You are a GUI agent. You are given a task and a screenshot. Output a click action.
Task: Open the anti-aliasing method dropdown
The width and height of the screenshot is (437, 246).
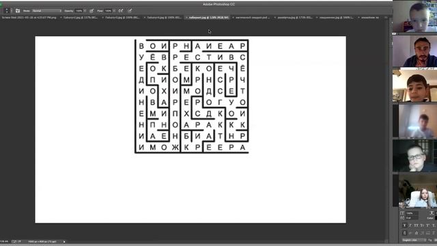[x=436, y=240]
